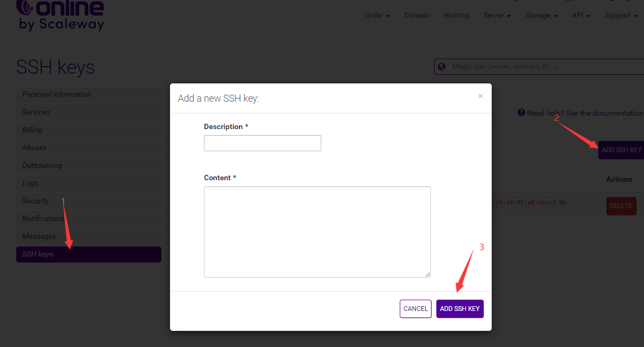This screenshot has height=347, width=644.
Task: Click the help question mark icon
Action: click(x=521, y=113)
